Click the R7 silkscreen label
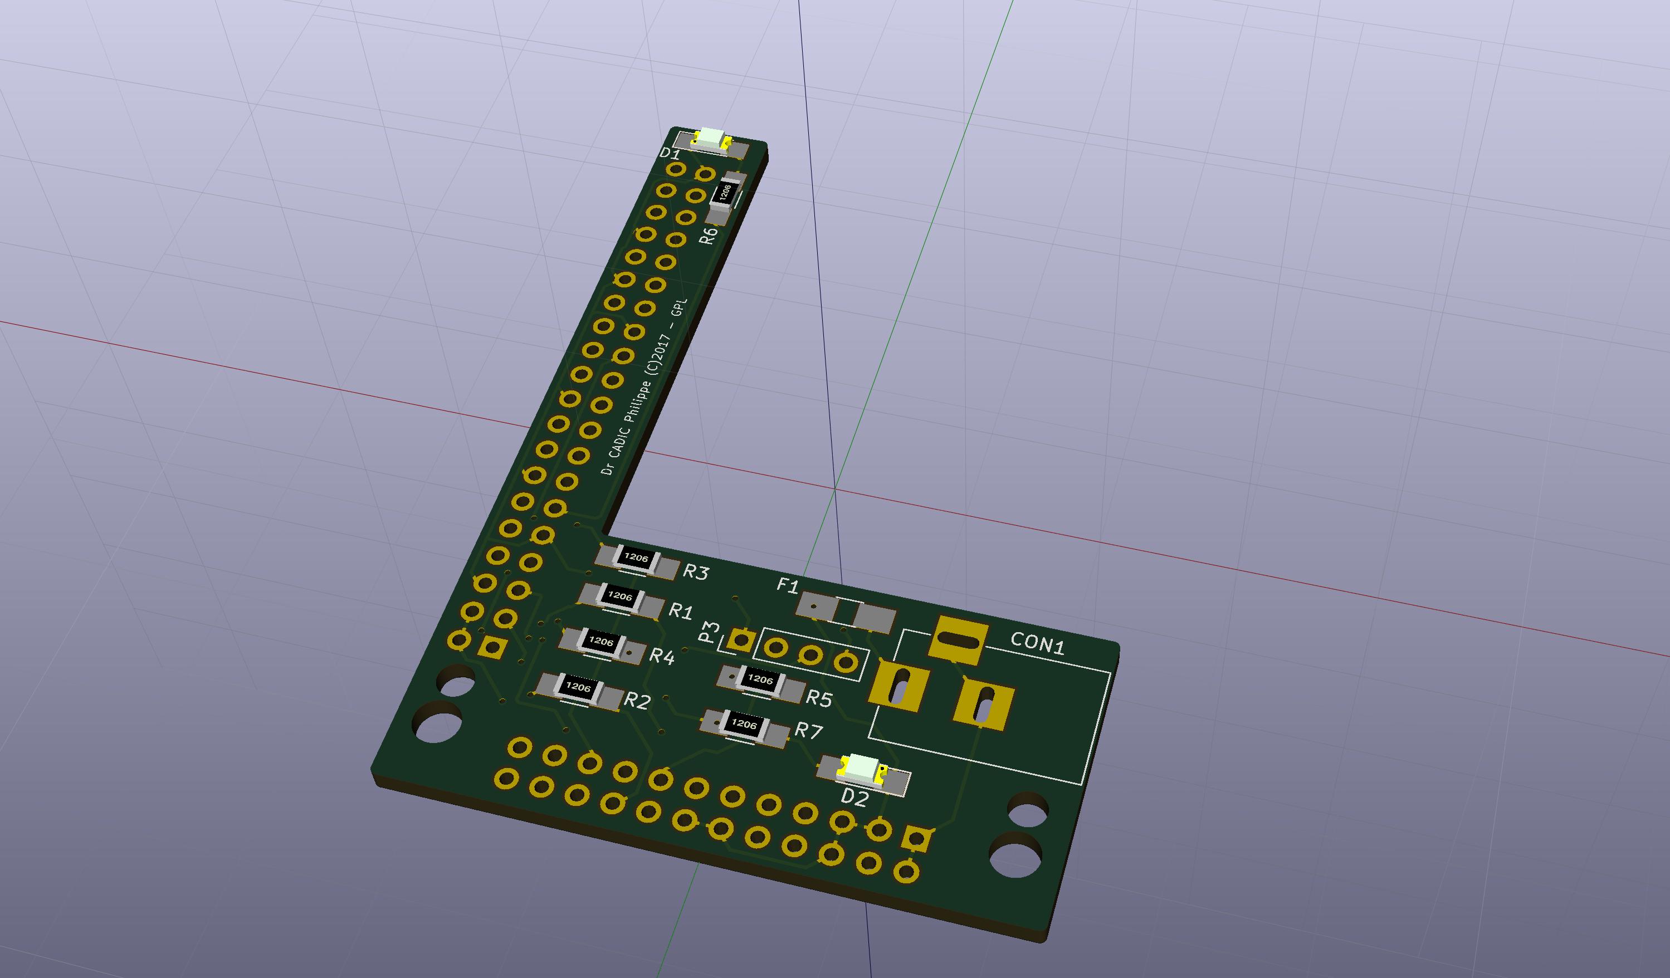The height and width of the screenshot is (978, 1670). (808, 731)
